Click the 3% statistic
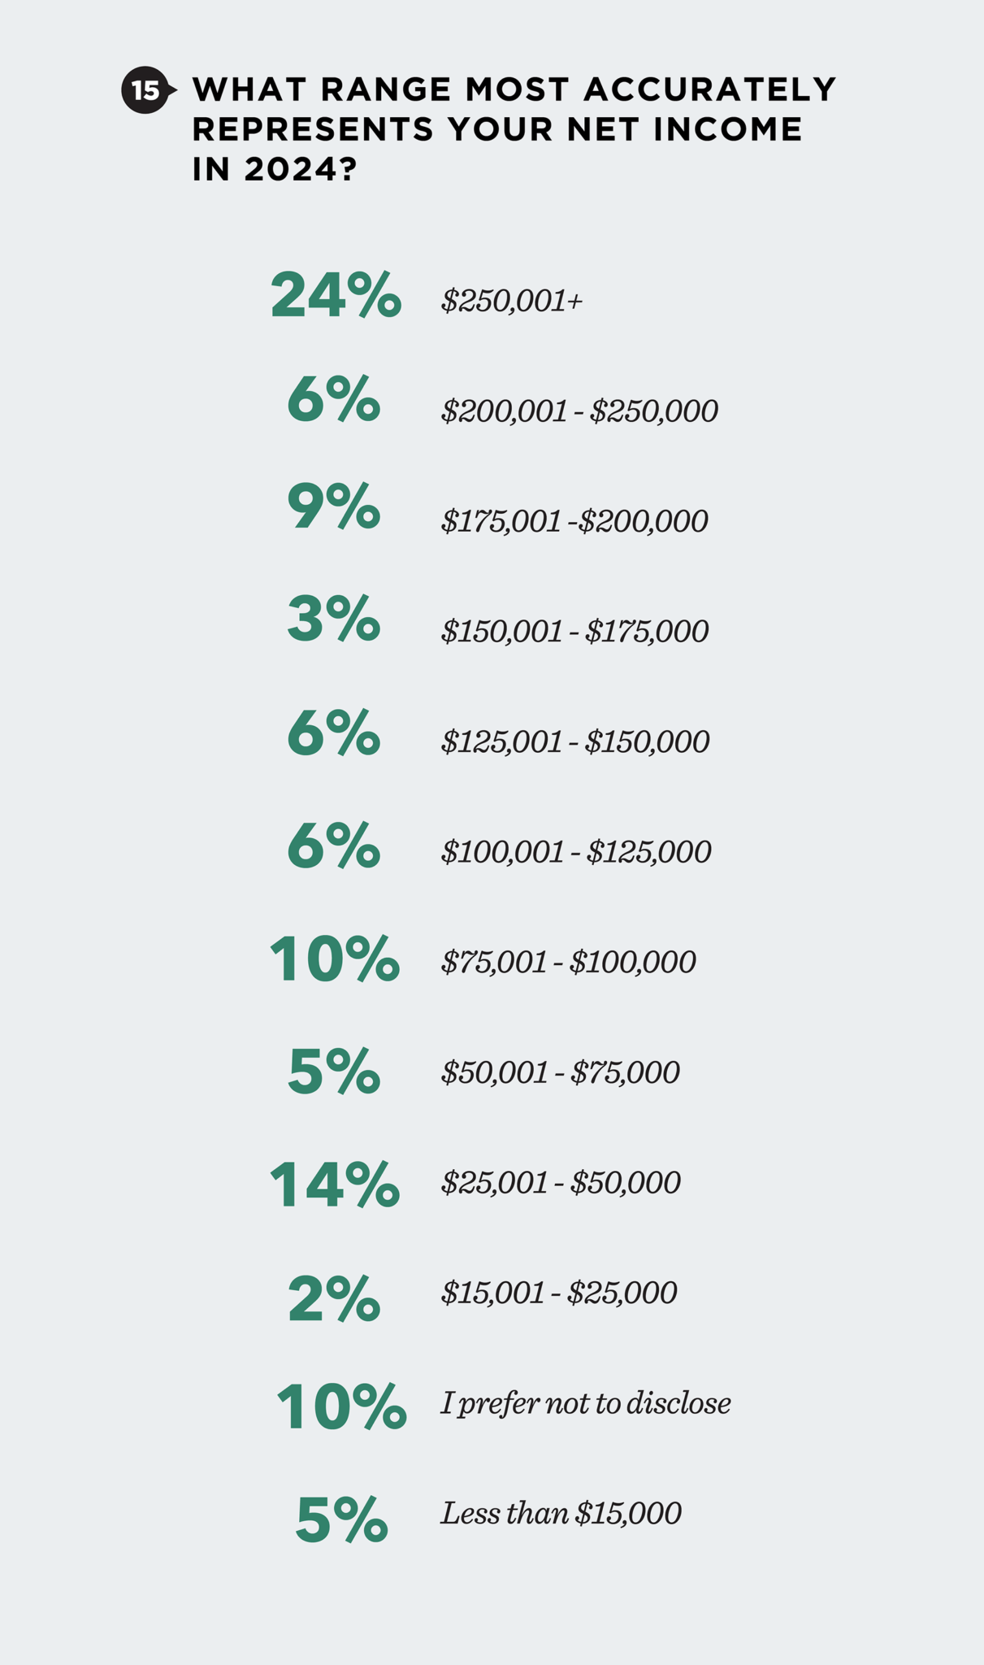Screen dimensions: 984x1665 tap(333, 619)
